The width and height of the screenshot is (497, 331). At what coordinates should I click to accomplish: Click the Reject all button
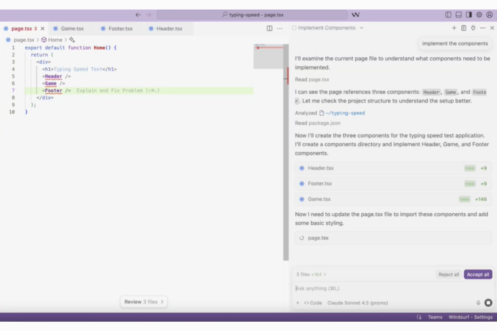[x=449, y=274]
